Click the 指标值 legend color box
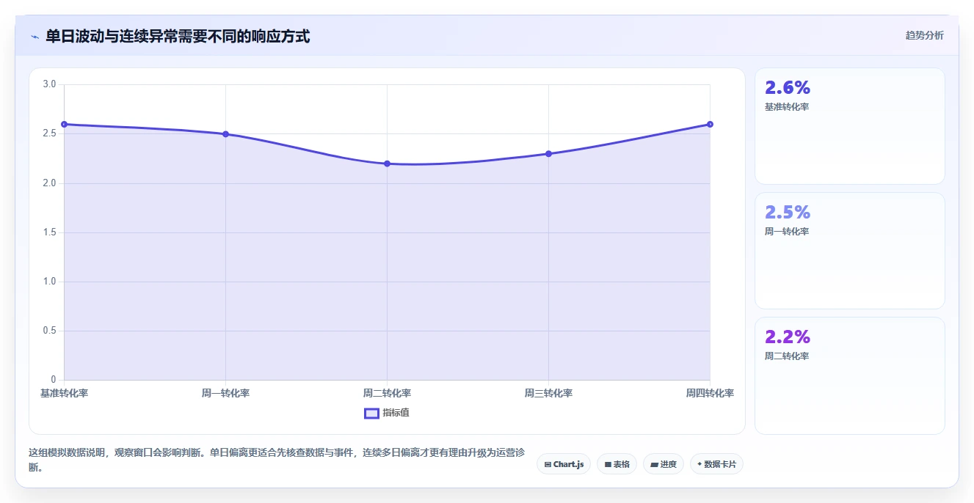This screenshot has height=503, width=974. click(371, 413)
